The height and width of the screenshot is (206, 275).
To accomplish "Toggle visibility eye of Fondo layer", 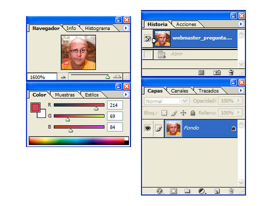I will (x=147, y=128).
